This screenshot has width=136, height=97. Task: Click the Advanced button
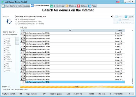pos(124,20)
